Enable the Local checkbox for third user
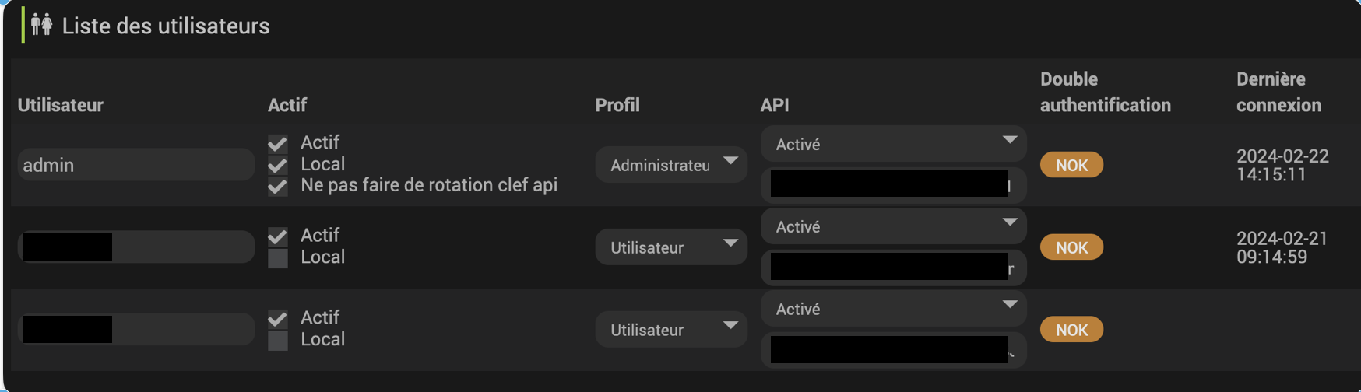This screenshot has height=392, width=1361. click(278, 340)
